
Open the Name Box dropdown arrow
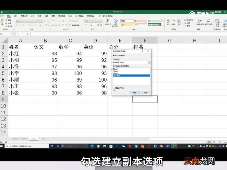pyautogui.click(x=11, y=34)
